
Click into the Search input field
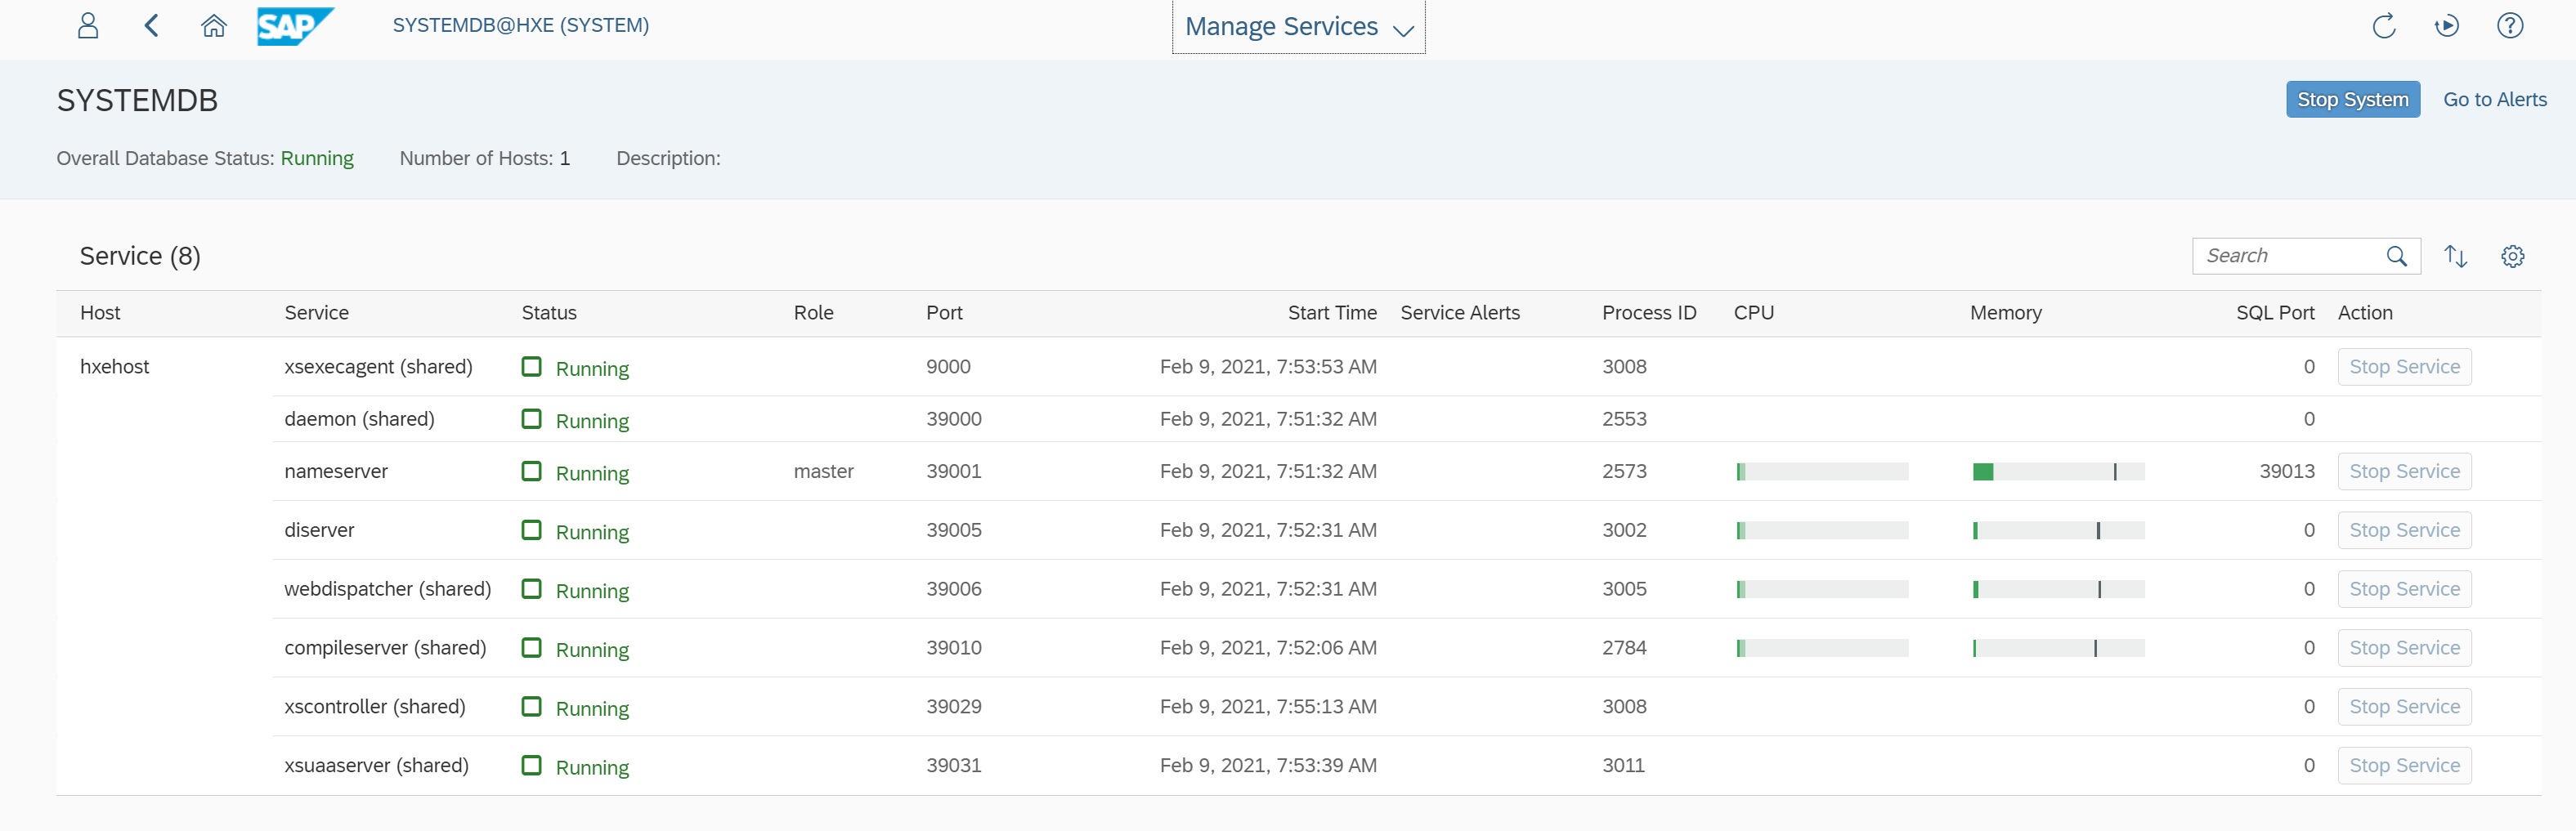[2286, 256]
